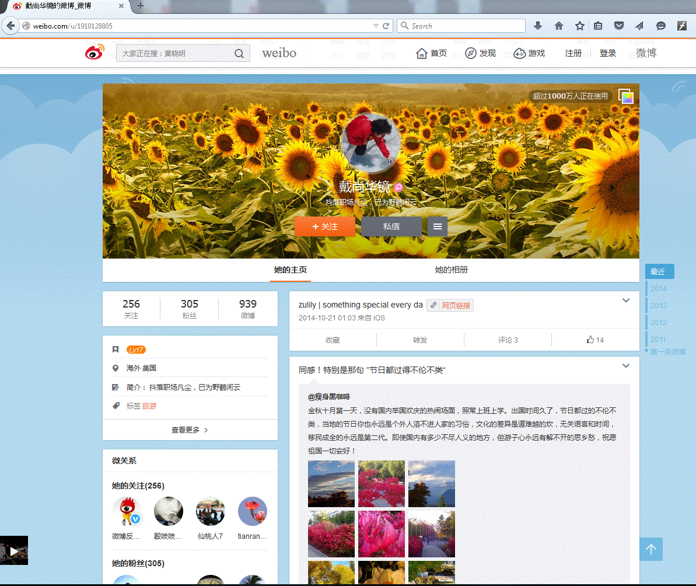This screenshot has width=696, height=586.
Task: Open the URL bar history dropdown arrow
Action: click(376, 26)
